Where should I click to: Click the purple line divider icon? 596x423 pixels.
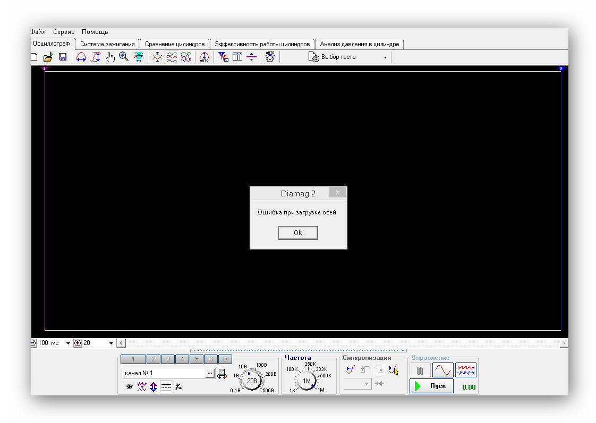(252, 57)
